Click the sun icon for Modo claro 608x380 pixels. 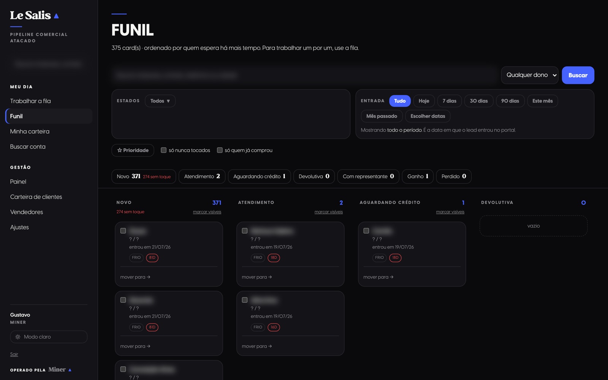point(18,337)
